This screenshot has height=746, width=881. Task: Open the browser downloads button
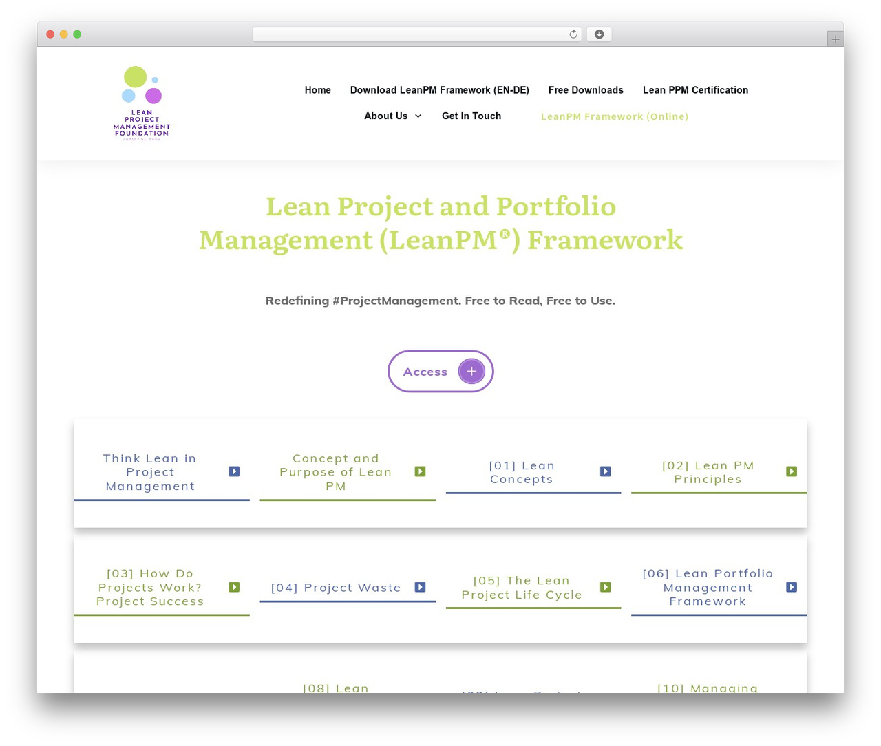(x=599, y=34)
